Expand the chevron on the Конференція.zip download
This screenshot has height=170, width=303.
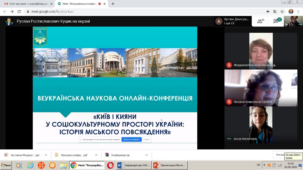point(146,154)
